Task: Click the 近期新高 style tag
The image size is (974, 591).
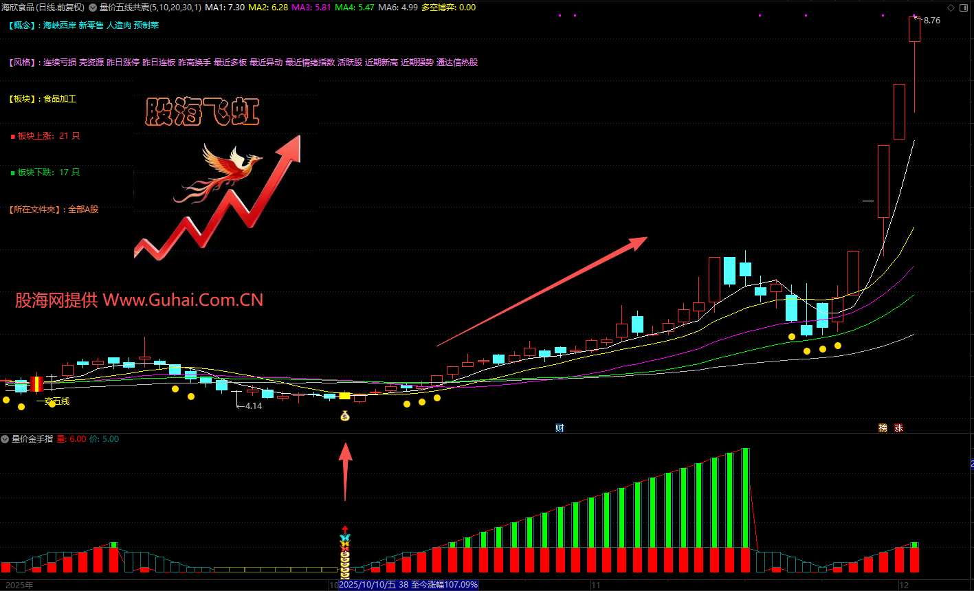Action: point(381,63)
